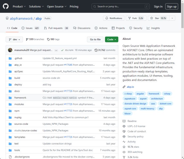Open the .github folder icon
The image size is (184, 159).
(x=10, y=58)
